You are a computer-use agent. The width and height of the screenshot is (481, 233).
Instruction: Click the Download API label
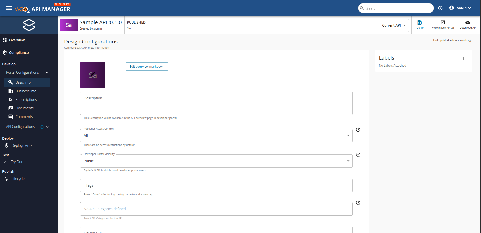[468, 28]
